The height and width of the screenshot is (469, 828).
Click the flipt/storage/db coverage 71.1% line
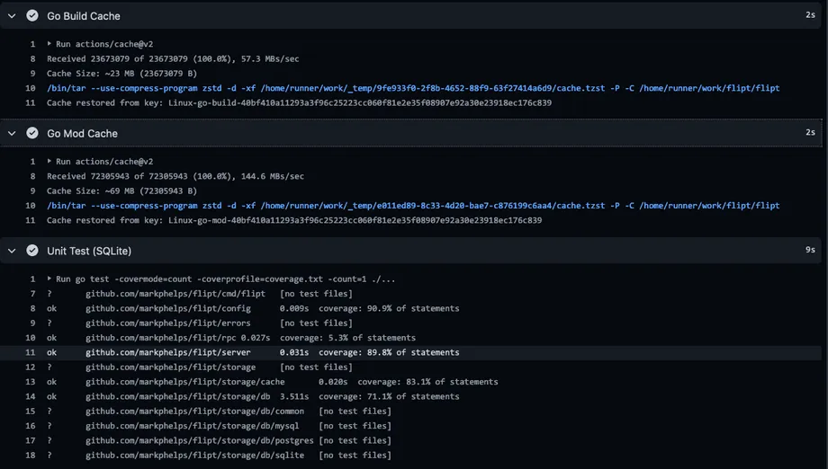coord(253,397)
